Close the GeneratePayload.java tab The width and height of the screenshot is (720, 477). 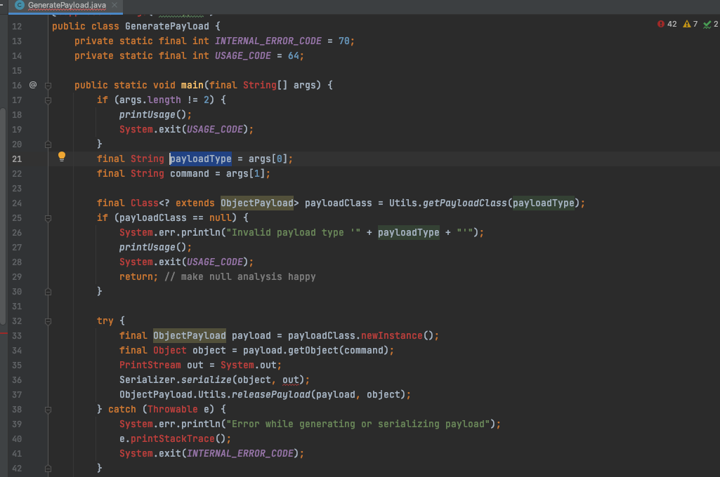click(x=114, y=6)
